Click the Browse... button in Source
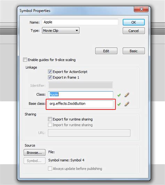This screenshot has height=185, width=165. [34, 153]
